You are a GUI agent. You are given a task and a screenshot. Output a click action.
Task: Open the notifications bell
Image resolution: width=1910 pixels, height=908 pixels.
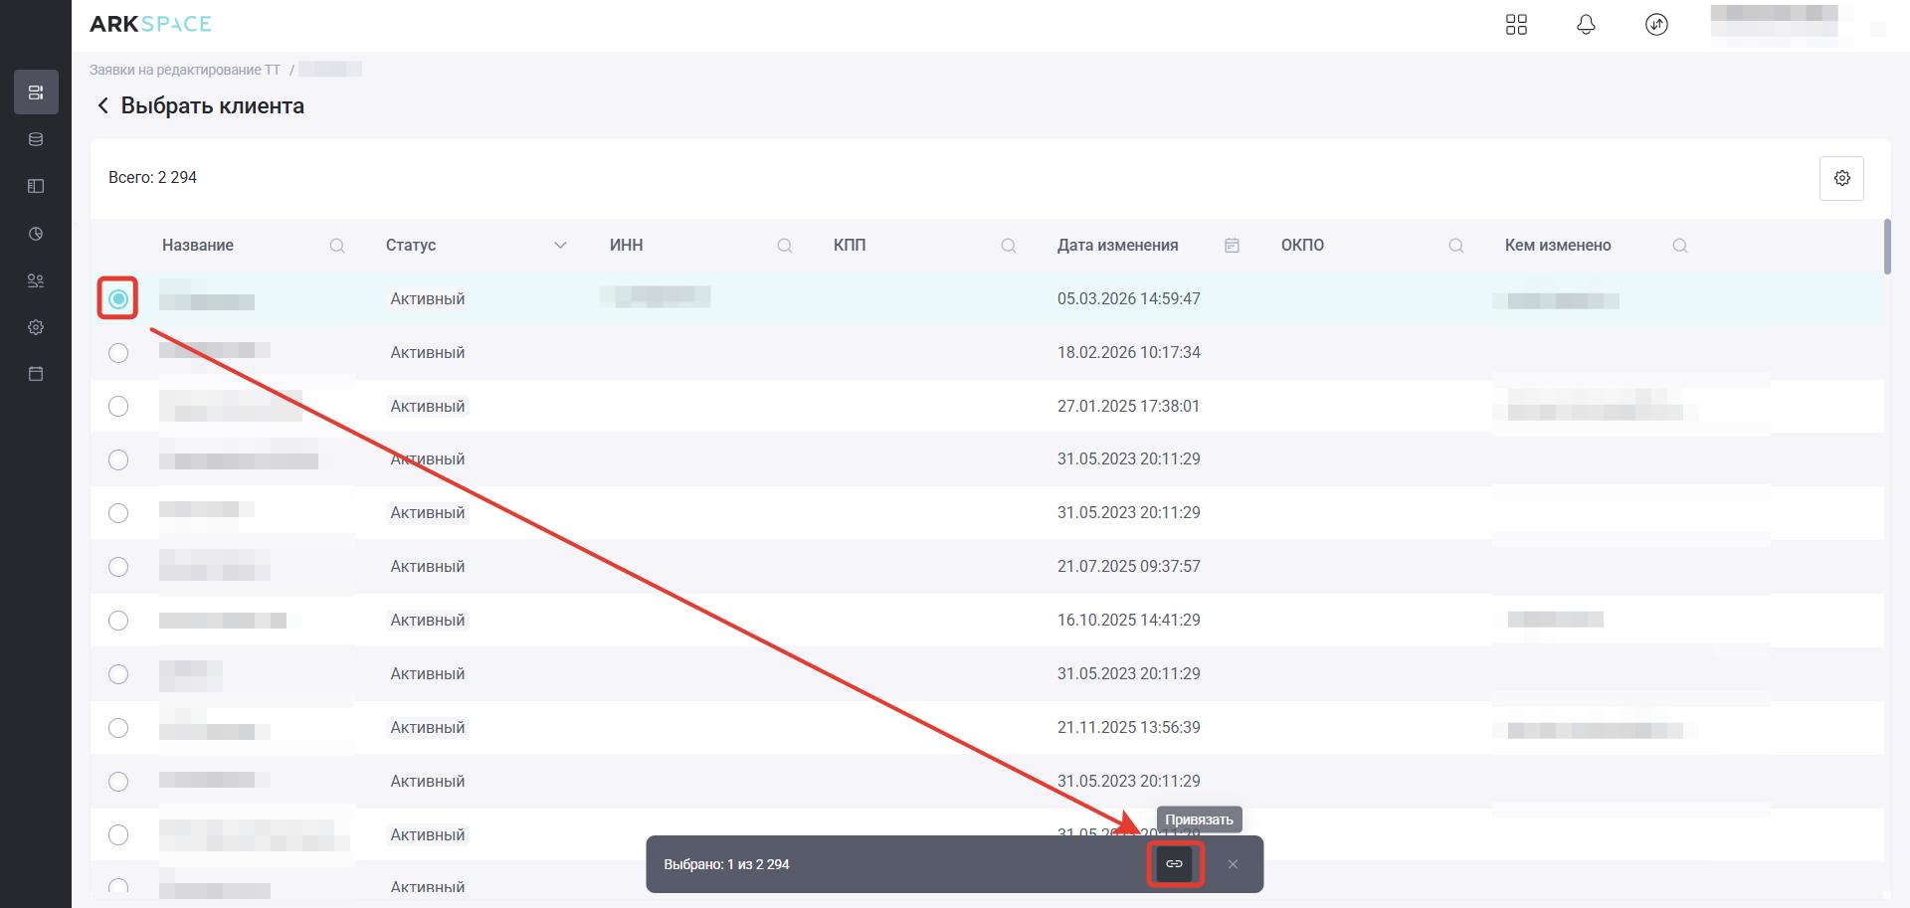tap(1586, 25)
